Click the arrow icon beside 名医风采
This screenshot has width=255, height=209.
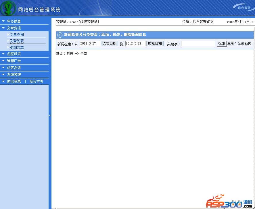[x=3, y=54]
